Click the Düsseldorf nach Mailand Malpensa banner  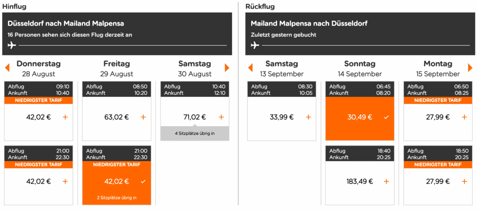tap(117, 34)
